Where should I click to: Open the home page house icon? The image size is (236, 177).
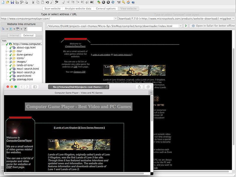pyautogui.click(x=128, y=2)
